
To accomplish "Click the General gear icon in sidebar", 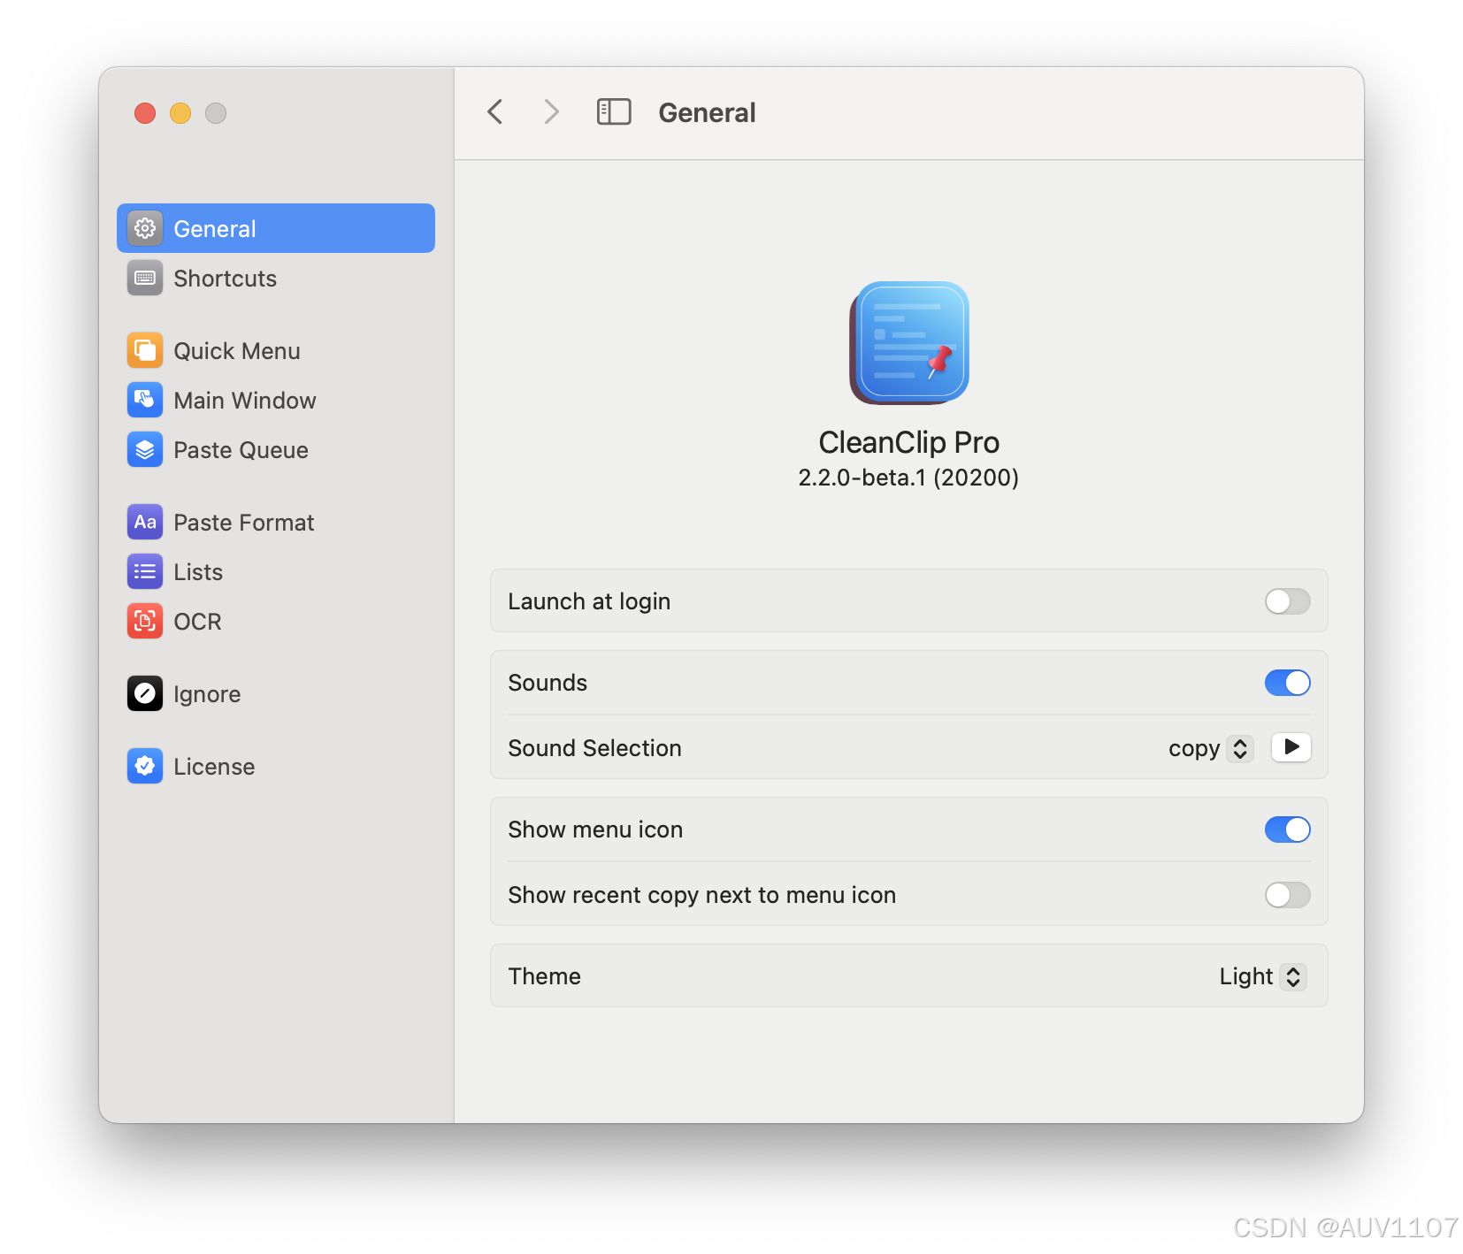I will click(145, 228).
